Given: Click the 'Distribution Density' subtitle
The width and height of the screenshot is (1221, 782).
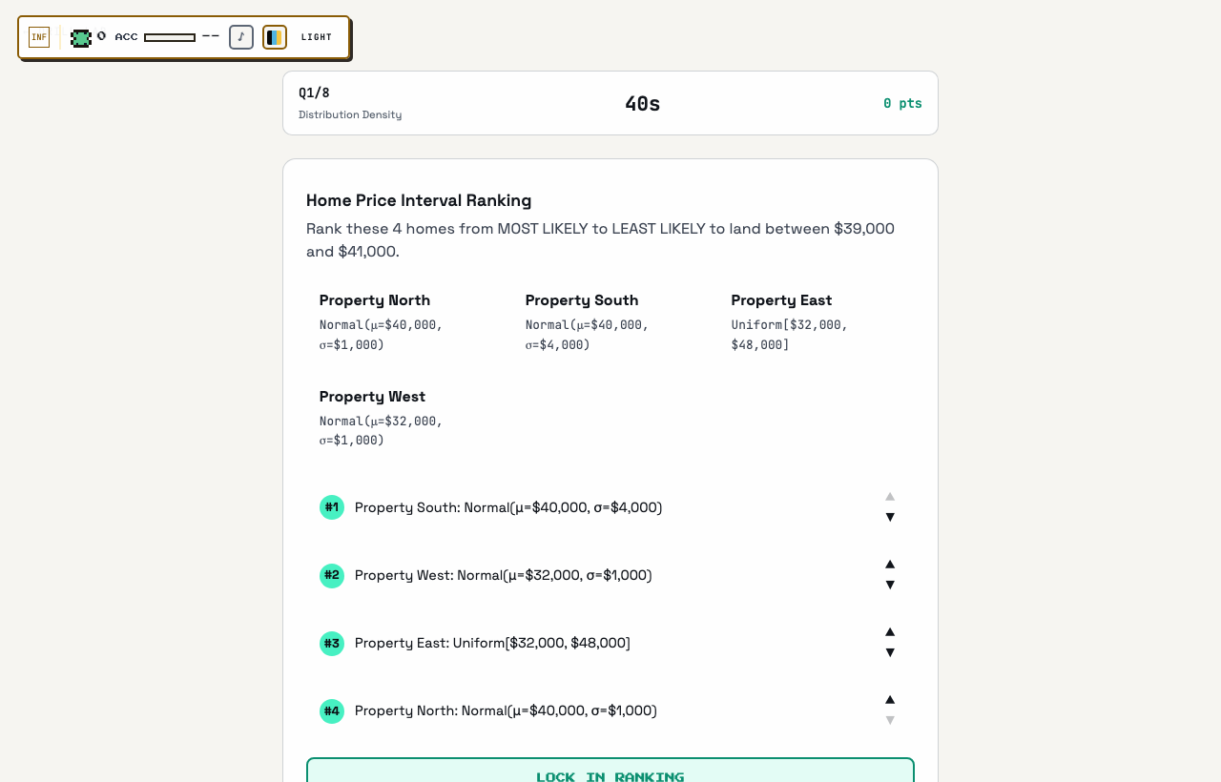Looking at the screenshot, I should click(x=350, y=114).
